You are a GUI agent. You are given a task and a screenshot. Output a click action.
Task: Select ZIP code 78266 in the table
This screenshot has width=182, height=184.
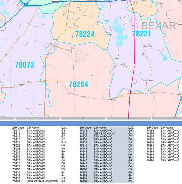pyautogui.click(x=150, y=157)
